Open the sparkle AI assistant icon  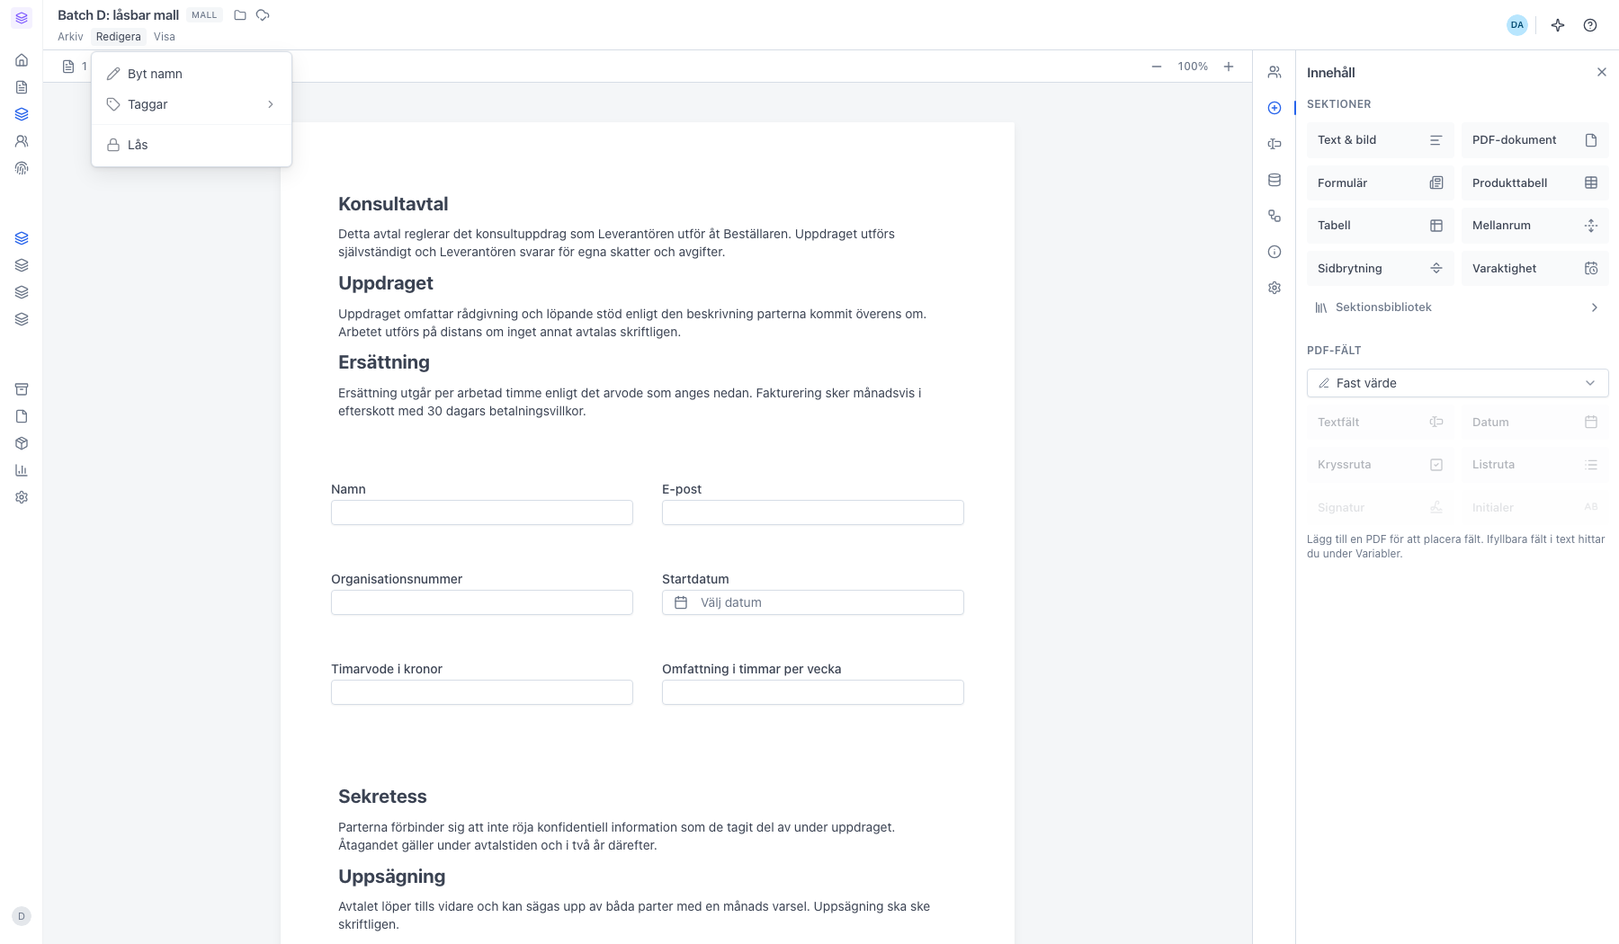click(1558, 25)
